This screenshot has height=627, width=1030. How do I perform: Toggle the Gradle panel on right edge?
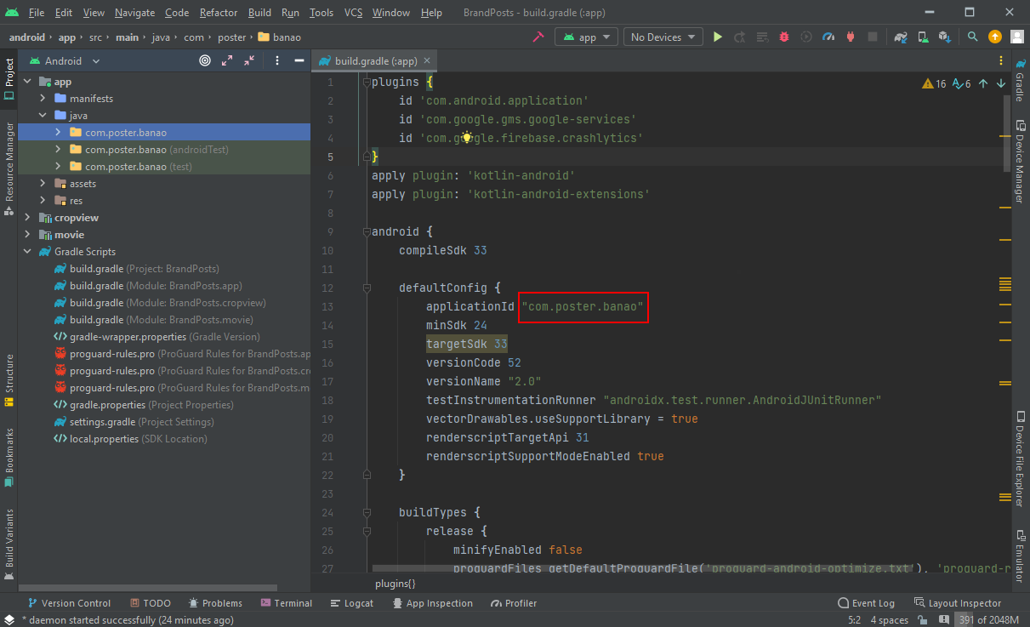tap(1020, 79)
